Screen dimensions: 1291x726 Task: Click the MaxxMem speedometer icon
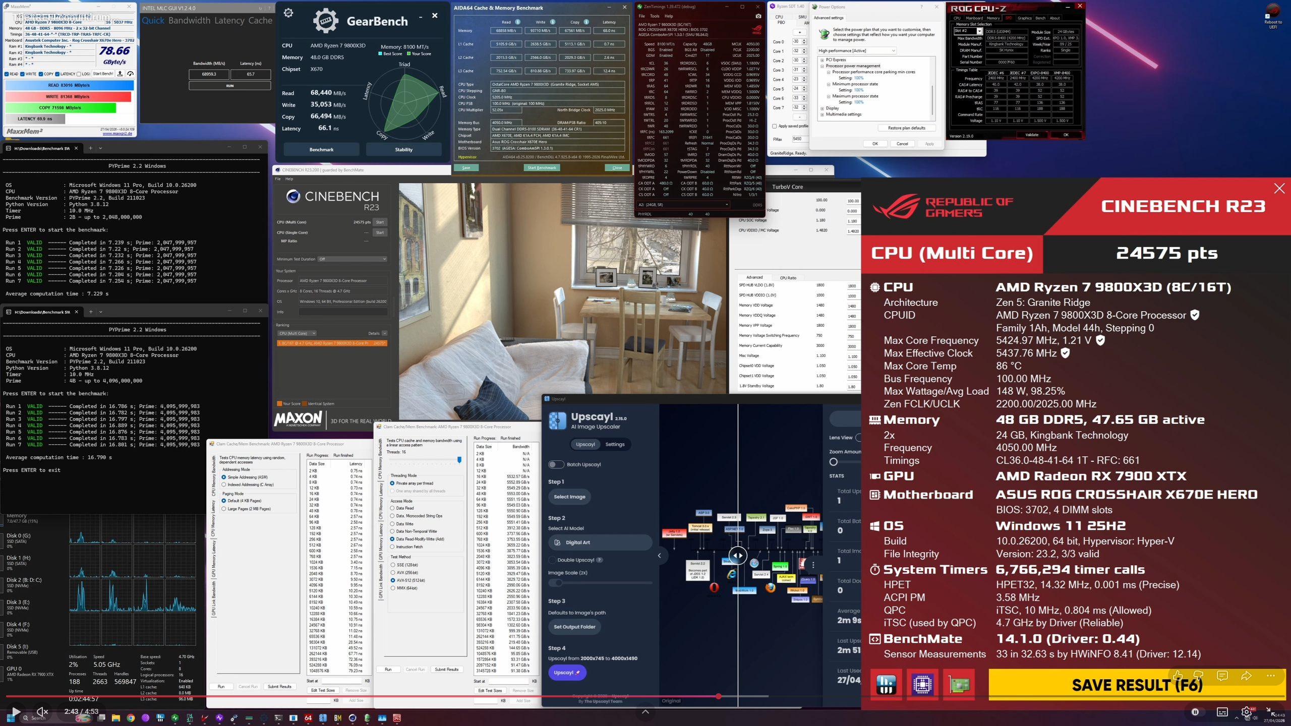(x=131, y=74)
